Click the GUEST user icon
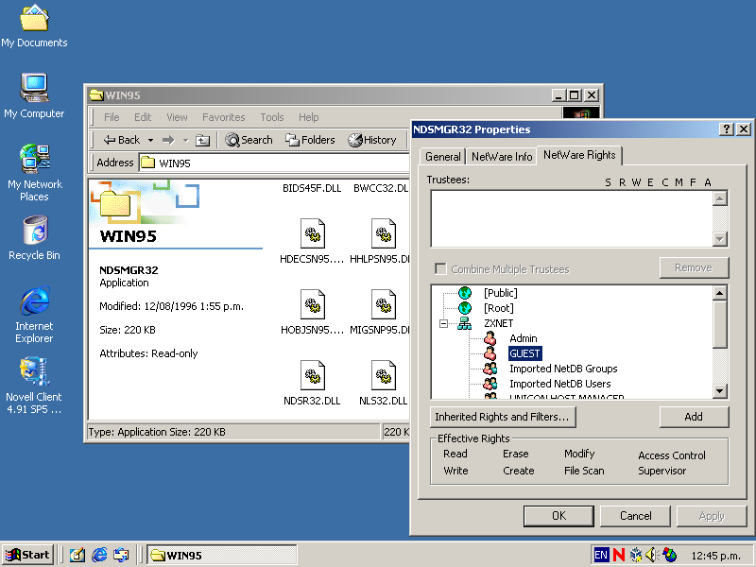This screenshot has height=567, width=756. coord(490,353)
